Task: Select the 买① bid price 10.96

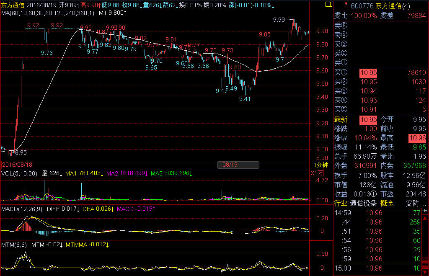Action: click(x=368, y=73)
